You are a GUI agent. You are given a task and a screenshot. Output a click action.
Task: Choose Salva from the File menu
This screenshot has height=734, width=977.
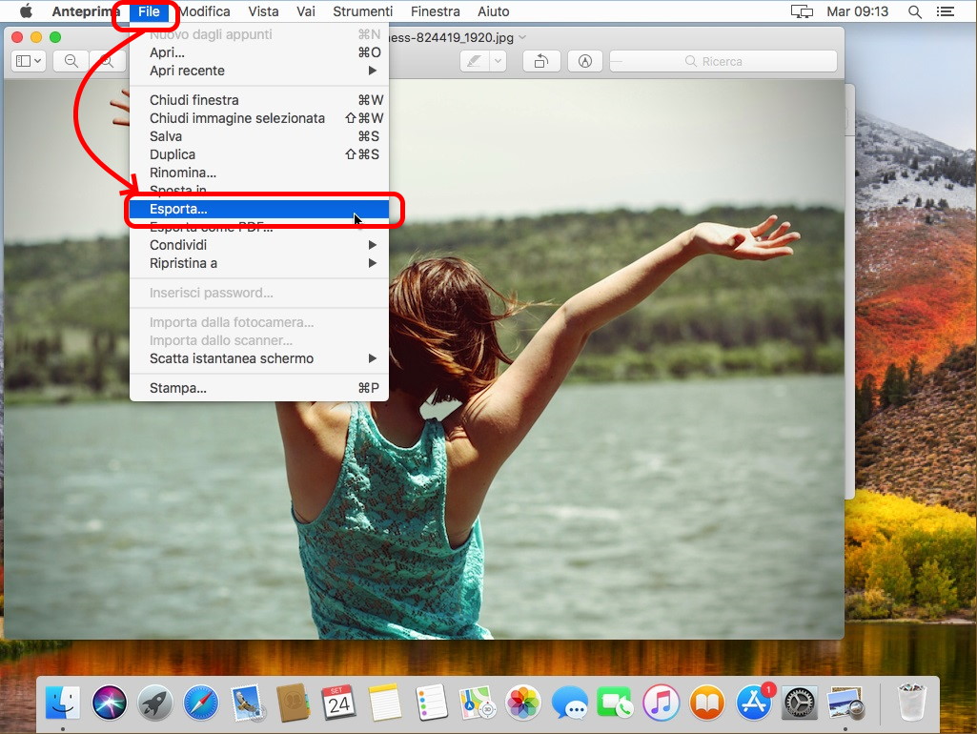259,135
